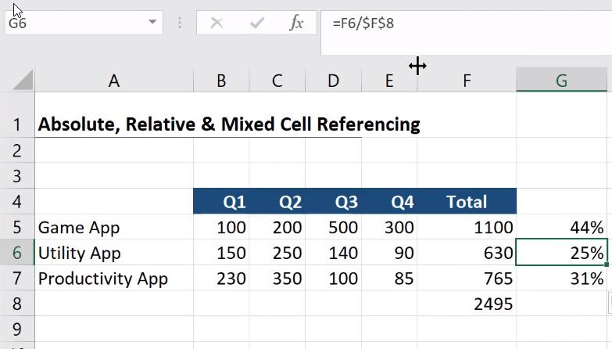The image size is (612, 349).
Task: Click Productivity App Q3 value 100
Action: pos(333,279)
